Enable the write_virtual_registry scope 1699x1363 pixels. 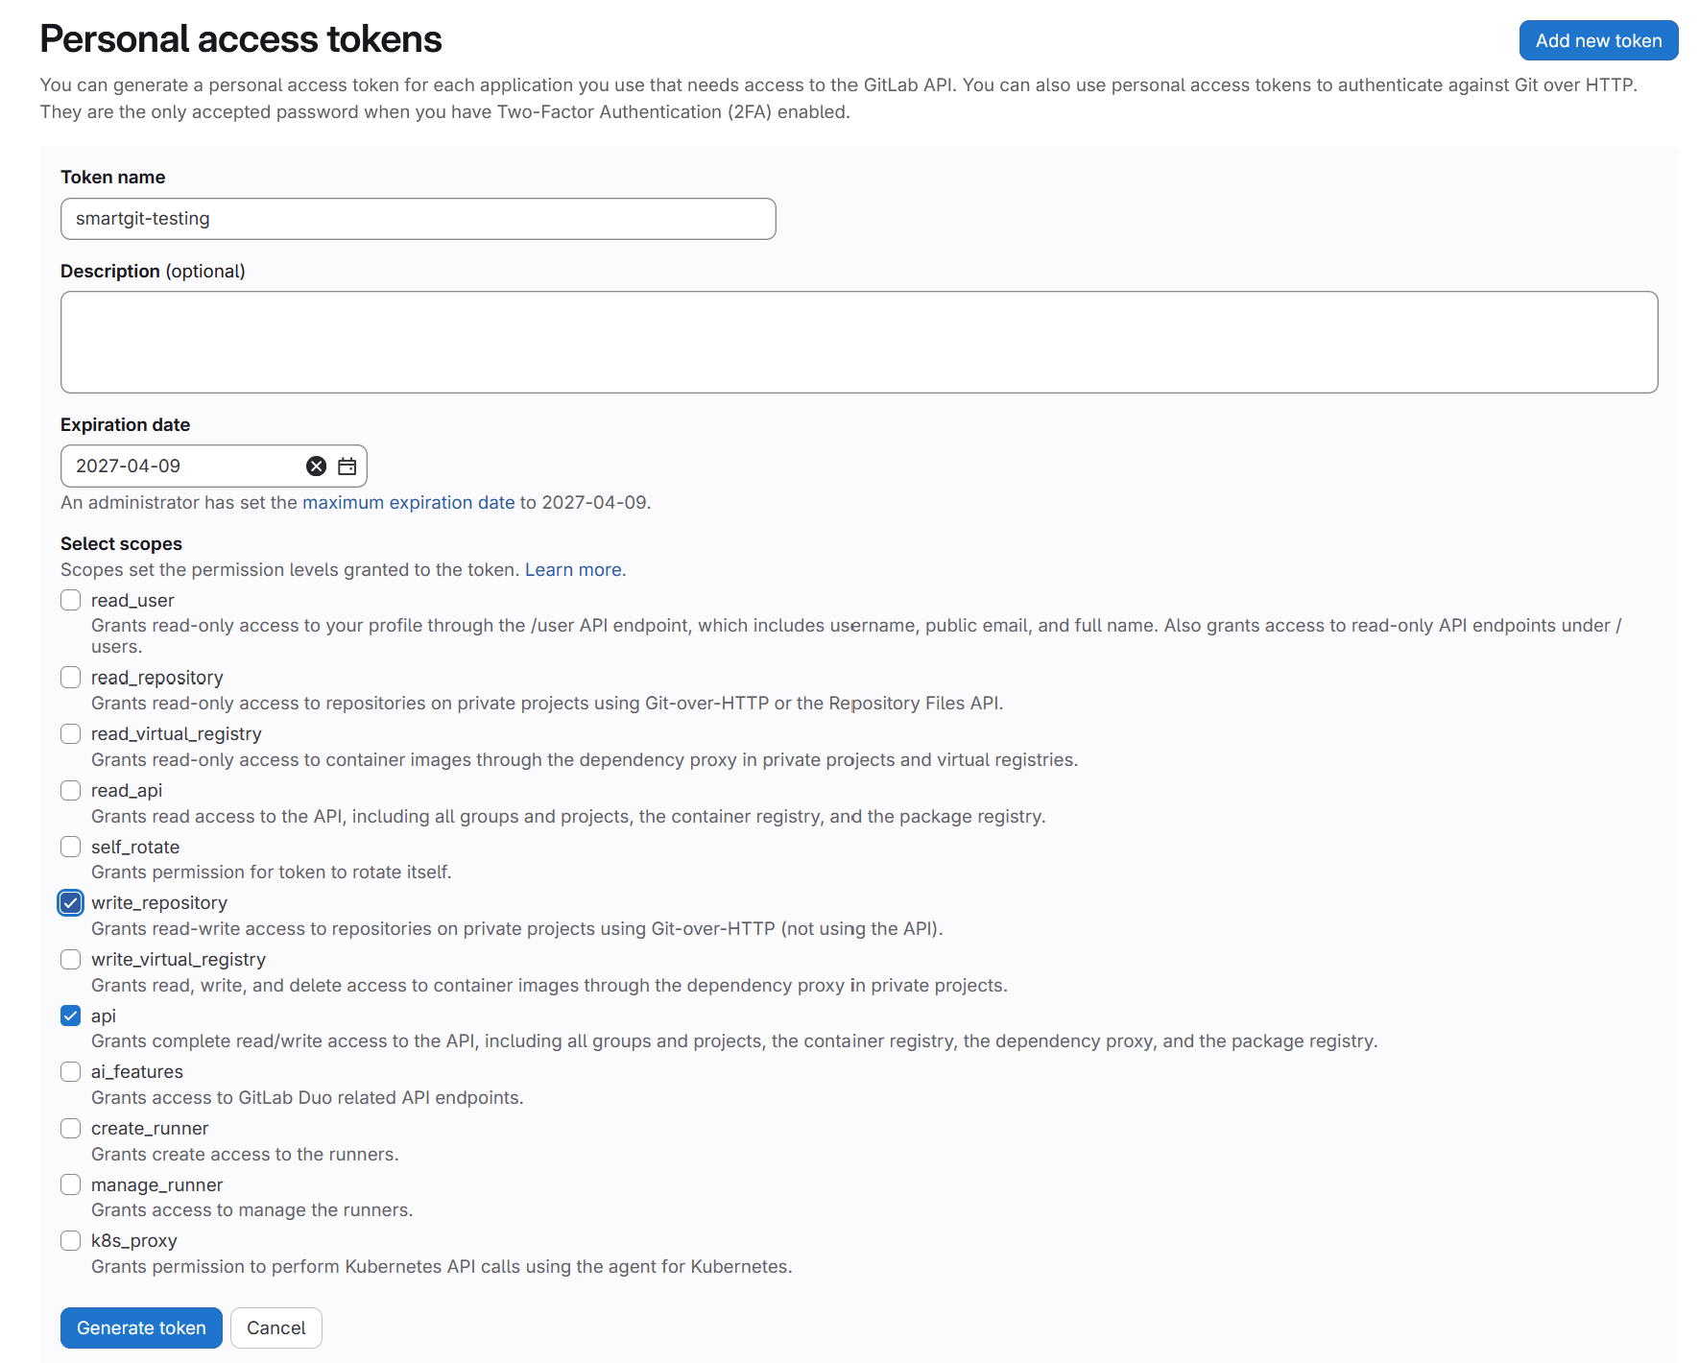click(x=70, y=959)
